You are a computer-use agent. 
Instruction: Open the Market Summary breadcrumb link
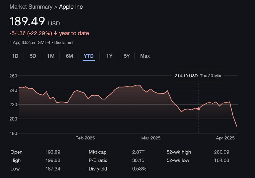click(x=31, y=7)
